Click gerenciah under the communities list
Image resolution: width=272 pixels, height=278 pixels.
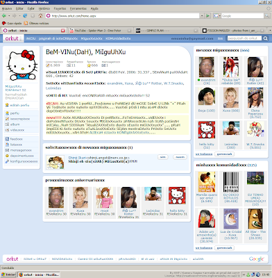click(224, 248)
